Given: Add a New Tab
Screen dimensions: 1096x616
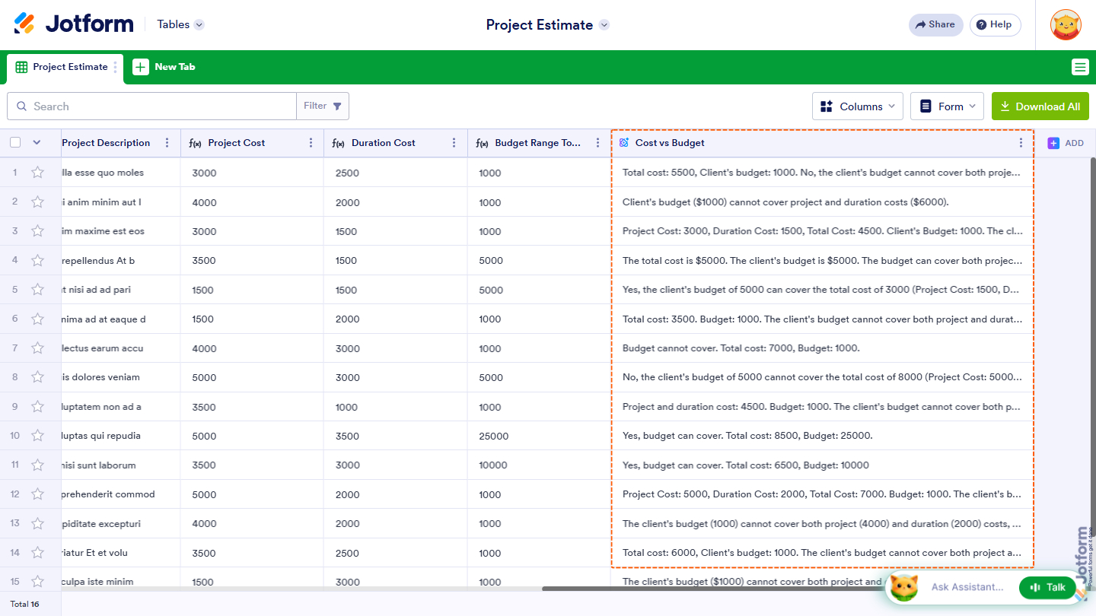Looking at the screenshot, I should pyautogui.click(x=164, y=67).
